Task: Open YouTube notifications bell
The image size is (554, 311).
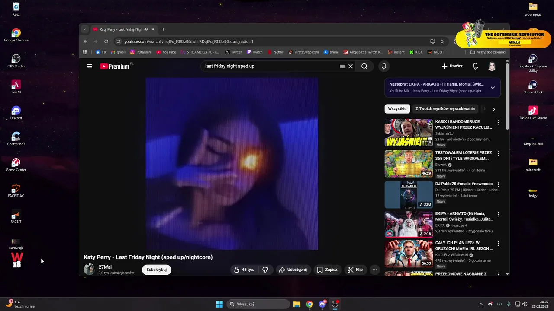Action: click(475, 66)
